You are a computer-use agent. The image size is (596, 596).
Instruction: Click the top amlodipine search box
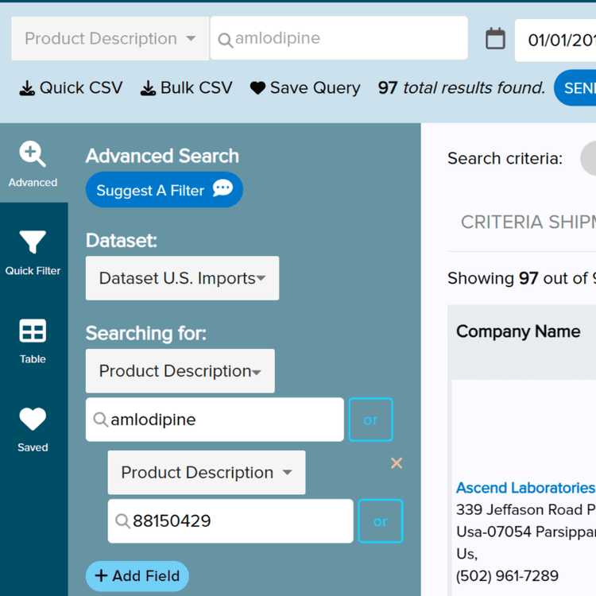(339, 38)
